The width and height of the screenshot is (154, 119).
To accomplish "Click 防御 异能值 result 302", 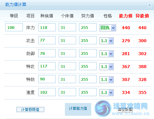I will (142, 54).
